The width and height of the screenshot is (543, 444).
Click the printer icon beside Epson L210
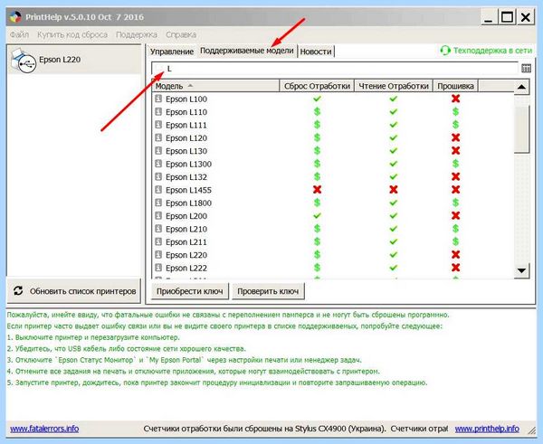pyautogui.click(x=158, y=229)
